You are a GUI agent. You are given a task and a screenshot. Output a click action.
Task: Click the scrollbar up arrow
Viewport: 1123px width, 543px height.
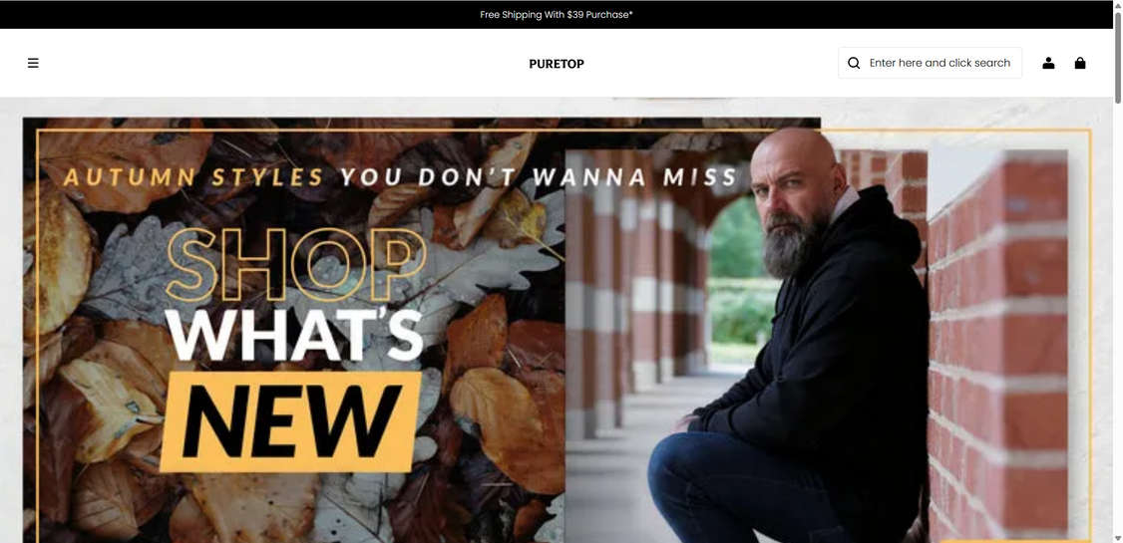click(1117, 5)
